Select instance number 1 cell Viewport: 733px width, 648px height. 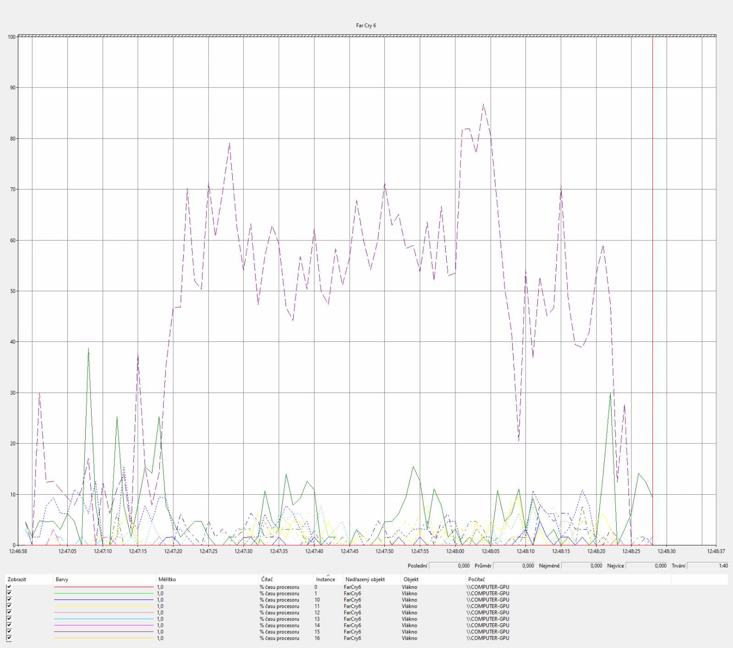[316, 593]
